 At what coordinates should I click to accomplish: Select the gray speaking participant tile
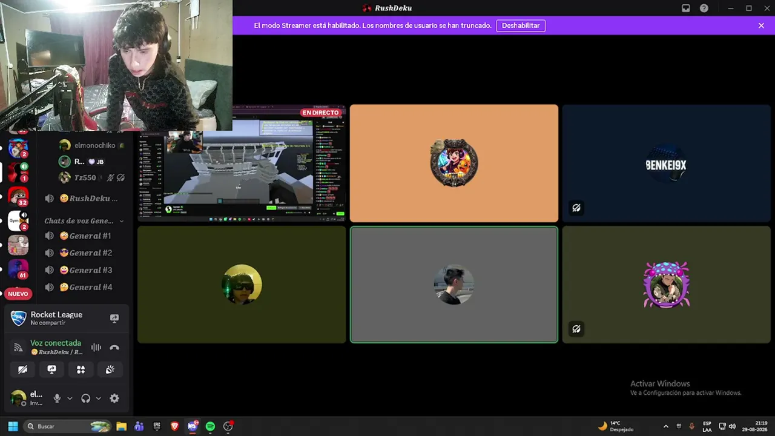[454, 285]
